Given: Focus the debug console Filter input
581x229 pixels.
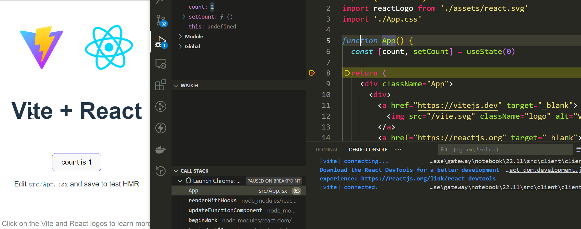Looking at the screenshot, I should coord(505,149).
